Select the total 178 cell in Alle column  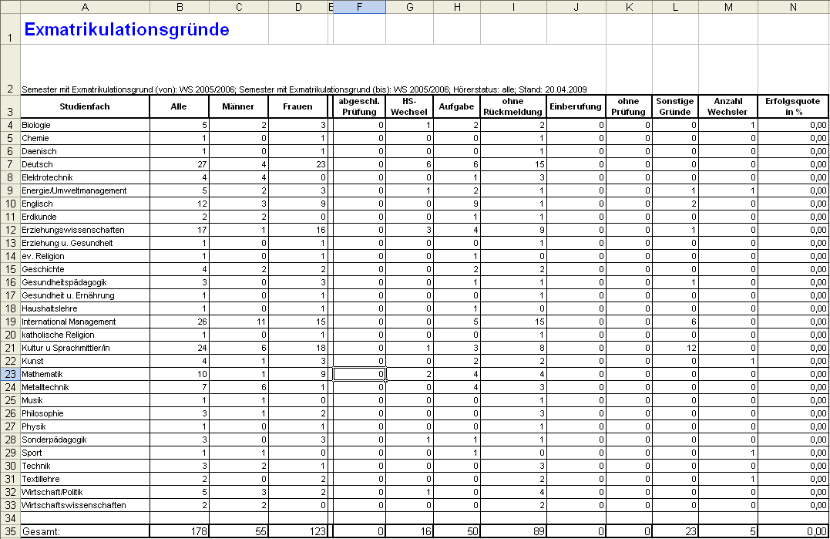tap(179, 531)
